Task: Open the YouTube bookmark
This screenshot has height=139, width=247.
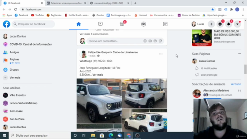Action: point(37,15)
